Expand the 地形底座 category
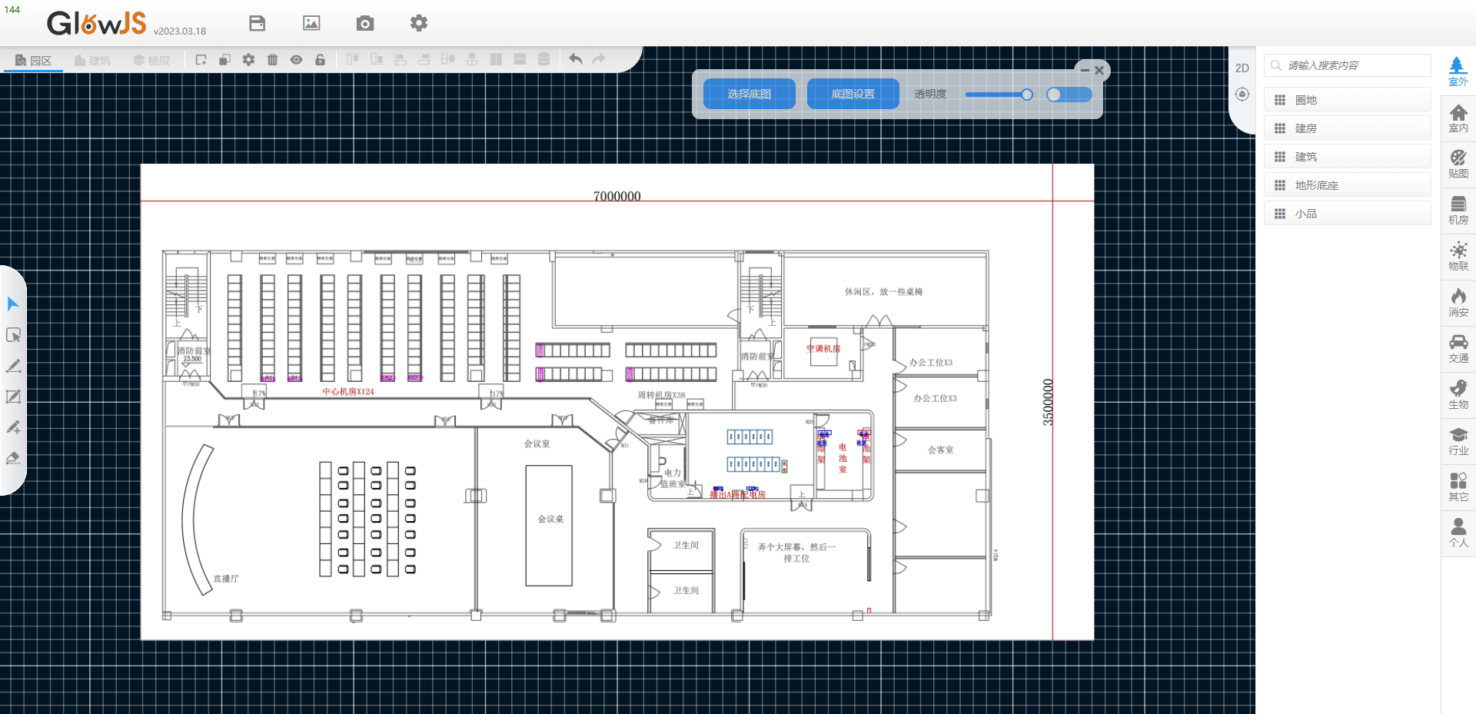The height and width of the screenshot is (714, 1476). [1348, 185]
